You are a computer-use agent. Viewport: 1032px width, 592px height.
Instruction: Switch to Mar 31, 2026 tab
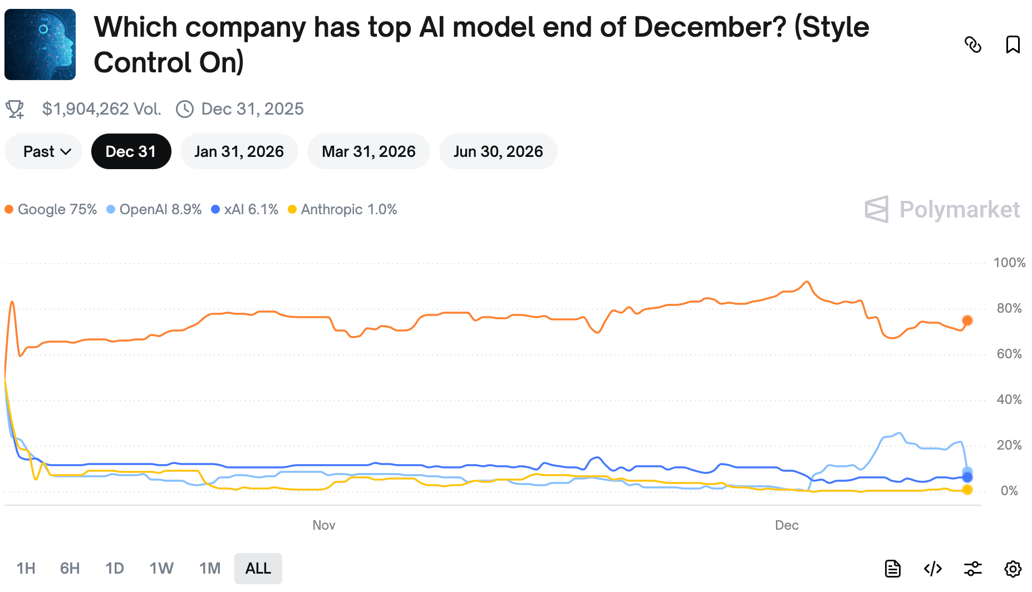click(368, 151)
